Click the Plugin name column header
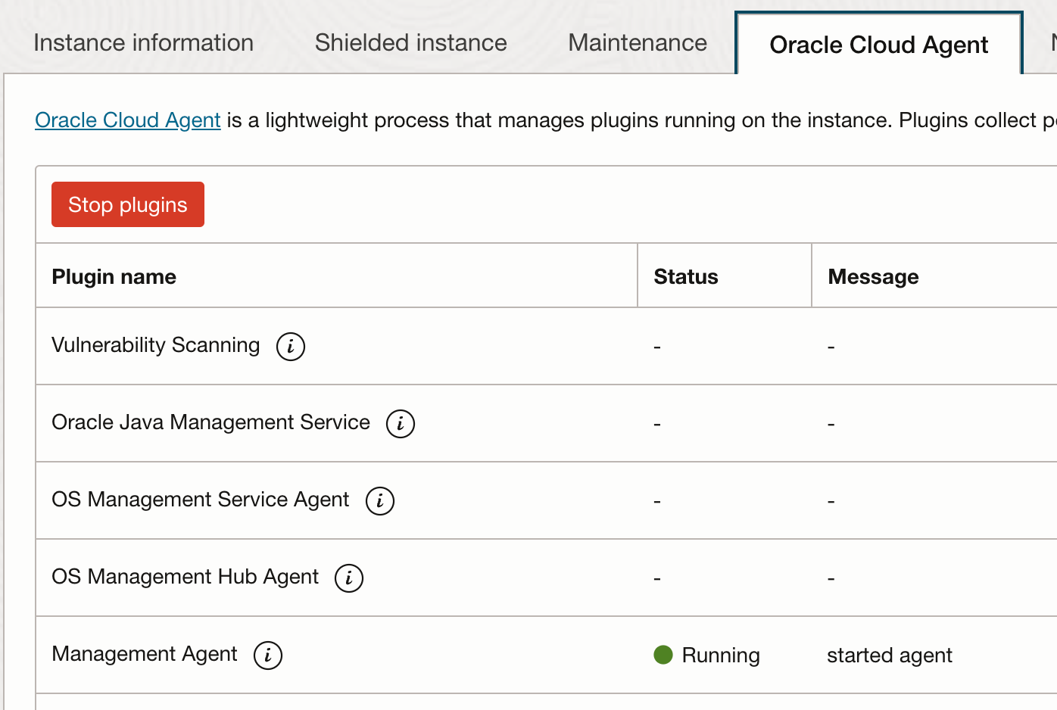Image resolution: width=1057 pixels, height=710 pixels. pos(114,277)
